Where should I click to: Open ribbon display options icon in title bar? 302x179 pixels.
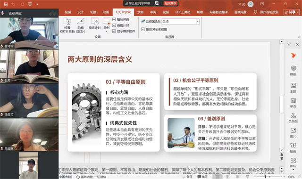[x=262, y=4]
